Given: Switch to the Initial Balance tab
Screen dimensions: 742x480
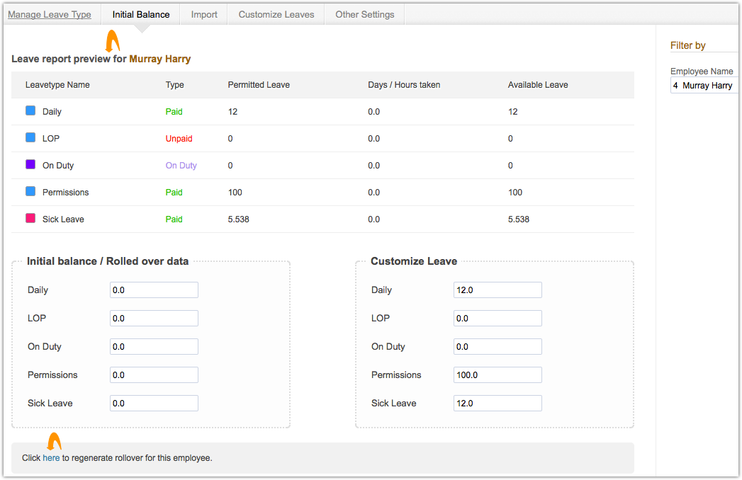Looking at the screenshot, I should (141, 14).
